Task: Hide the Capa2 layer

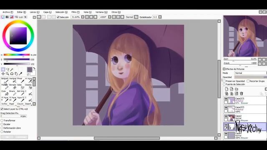Action: [x=226, y=117]
